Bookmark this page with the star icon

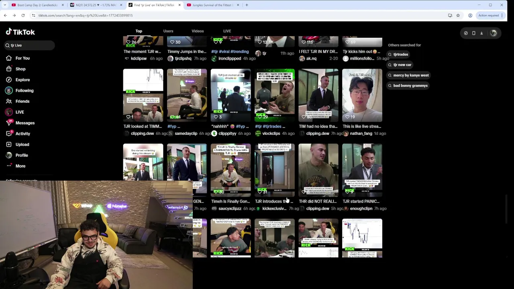(458, 15)
